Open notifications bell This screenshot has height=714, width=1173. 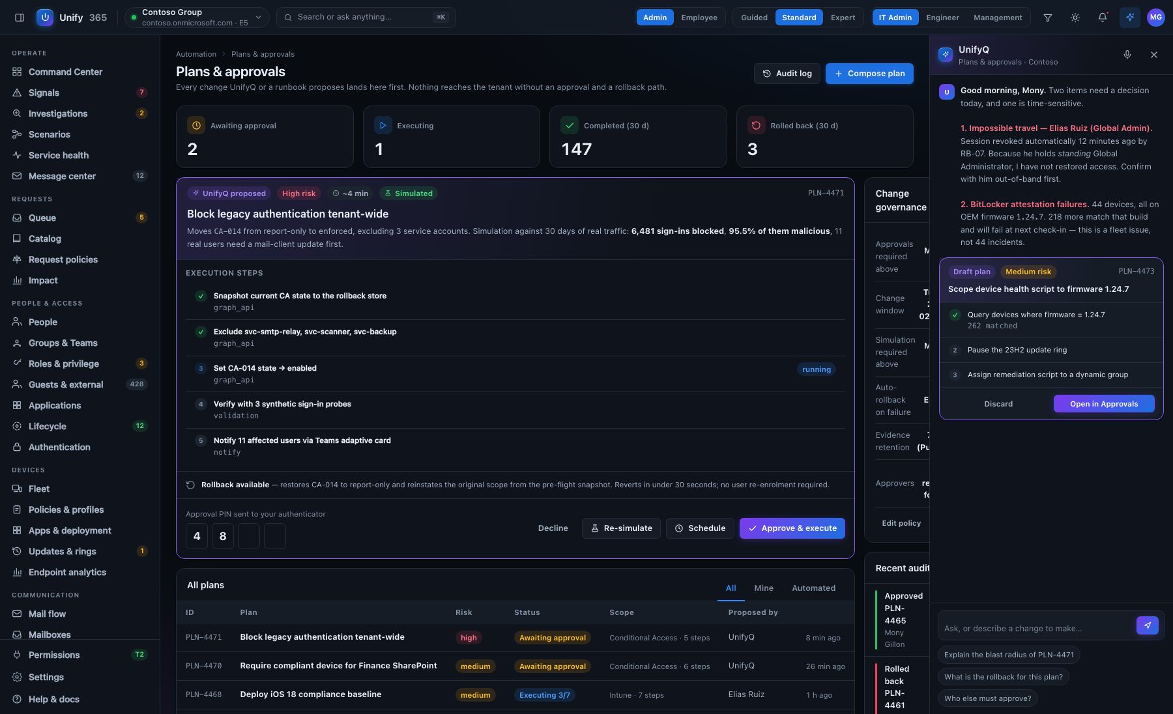(1103, 18)
